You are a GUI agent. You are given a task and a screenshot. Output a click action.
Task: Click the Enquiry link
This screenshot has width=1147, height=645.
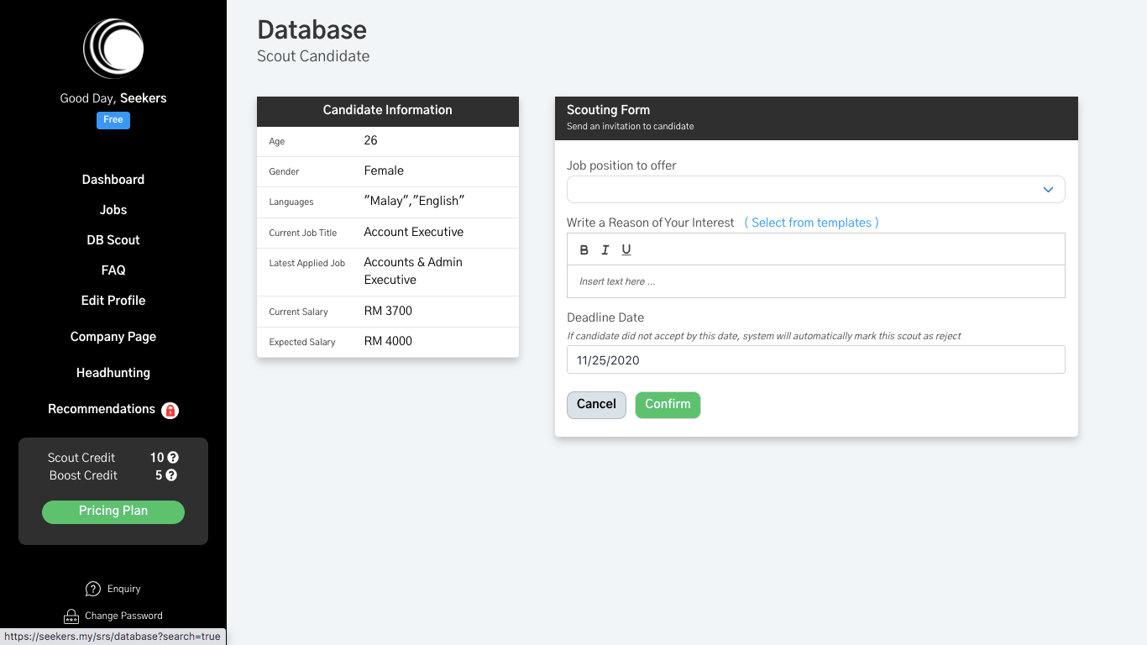point(124,589)
